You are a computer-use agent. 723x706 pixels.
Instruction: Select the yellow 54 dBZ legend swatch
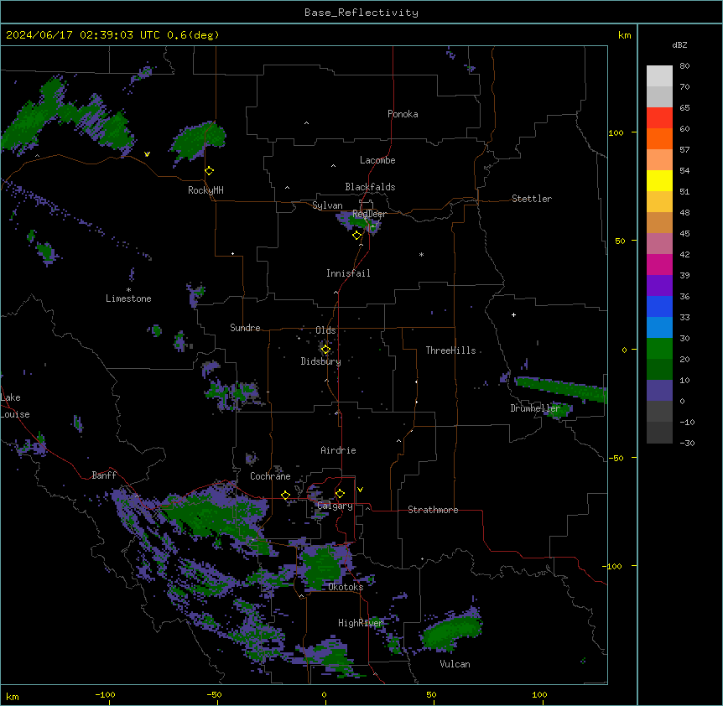(x=659, y=180)
